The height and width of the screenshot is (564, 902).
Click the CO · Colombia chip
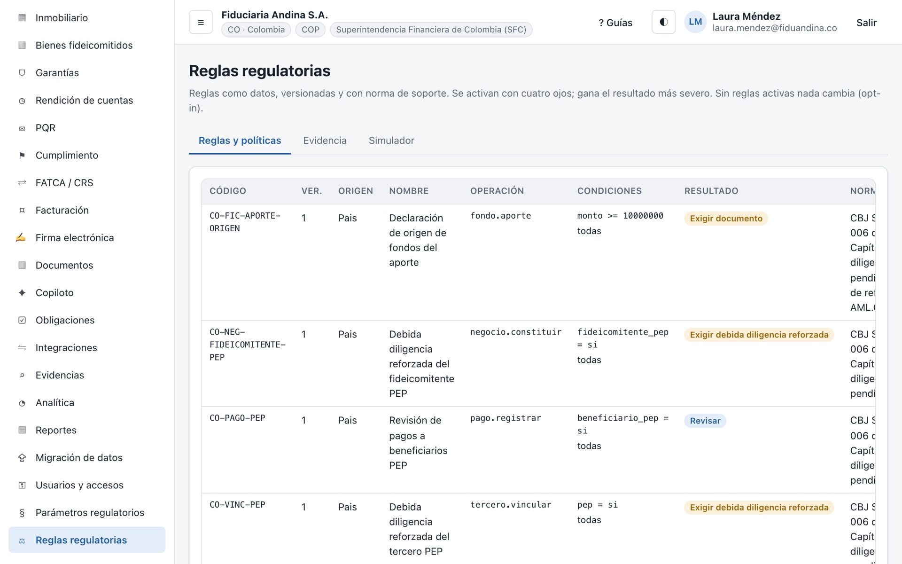tap(256, 30)
